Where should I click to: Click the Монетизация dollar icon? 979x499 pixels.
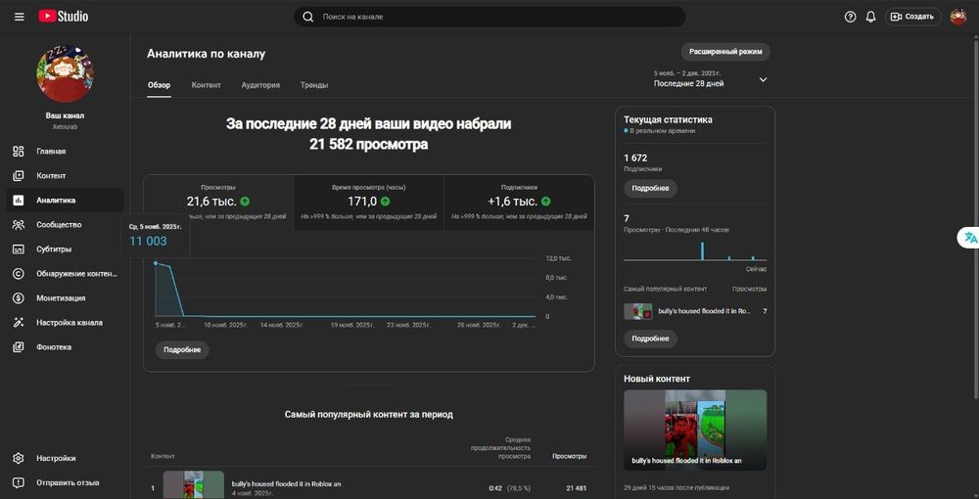18,298
